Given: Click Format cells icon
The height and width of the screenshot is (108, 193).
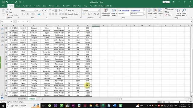Looking at the screenshot, I should click(160, 12).
